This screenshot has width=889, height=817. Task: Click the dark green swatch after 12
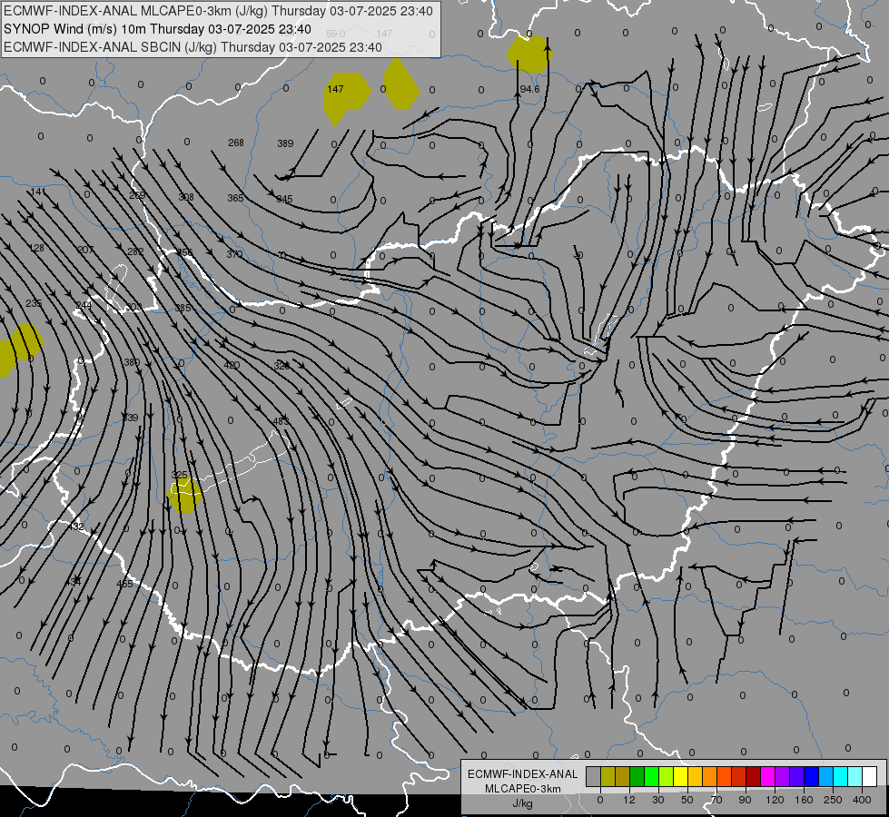(637, 776)
